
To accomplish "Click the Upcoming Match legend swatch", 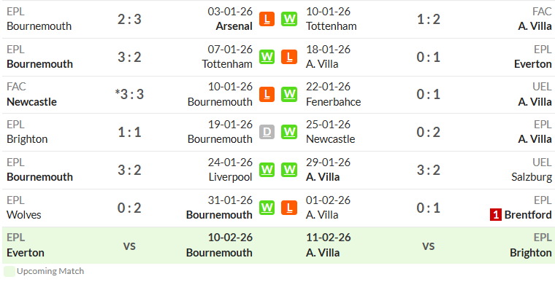I will click(9, 271).
